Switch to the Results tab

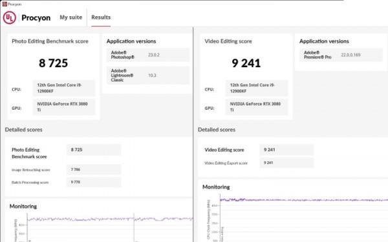click(101, 17)
